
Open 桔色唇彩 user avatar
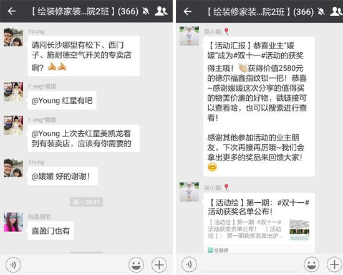[x=14, y=222]
